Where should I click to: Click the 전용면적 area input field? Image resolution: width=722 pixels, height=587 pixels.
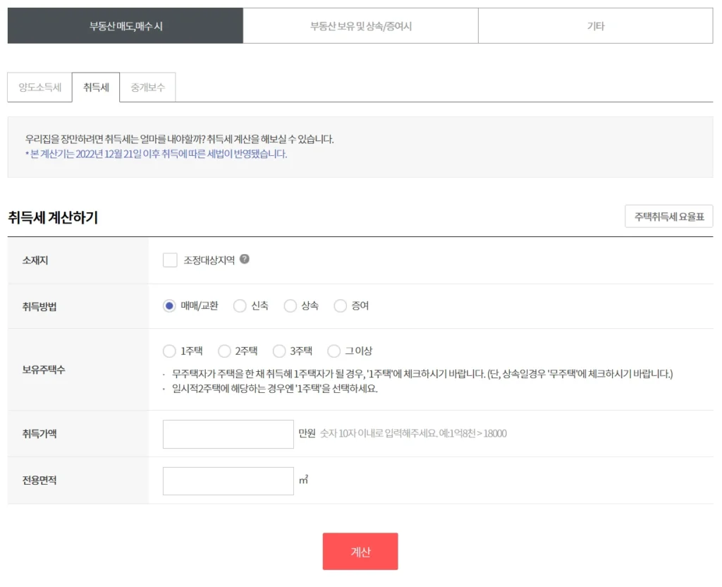(x=228, y=480)
